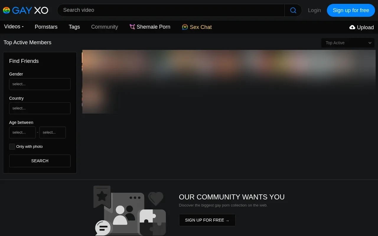Click the pink gender symbol icon

tap(132, 27)
